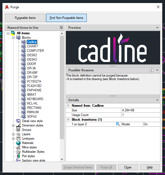
Task: Click the zoom-to-insertion icon on layer 0 row
Action: coord(118,124)
